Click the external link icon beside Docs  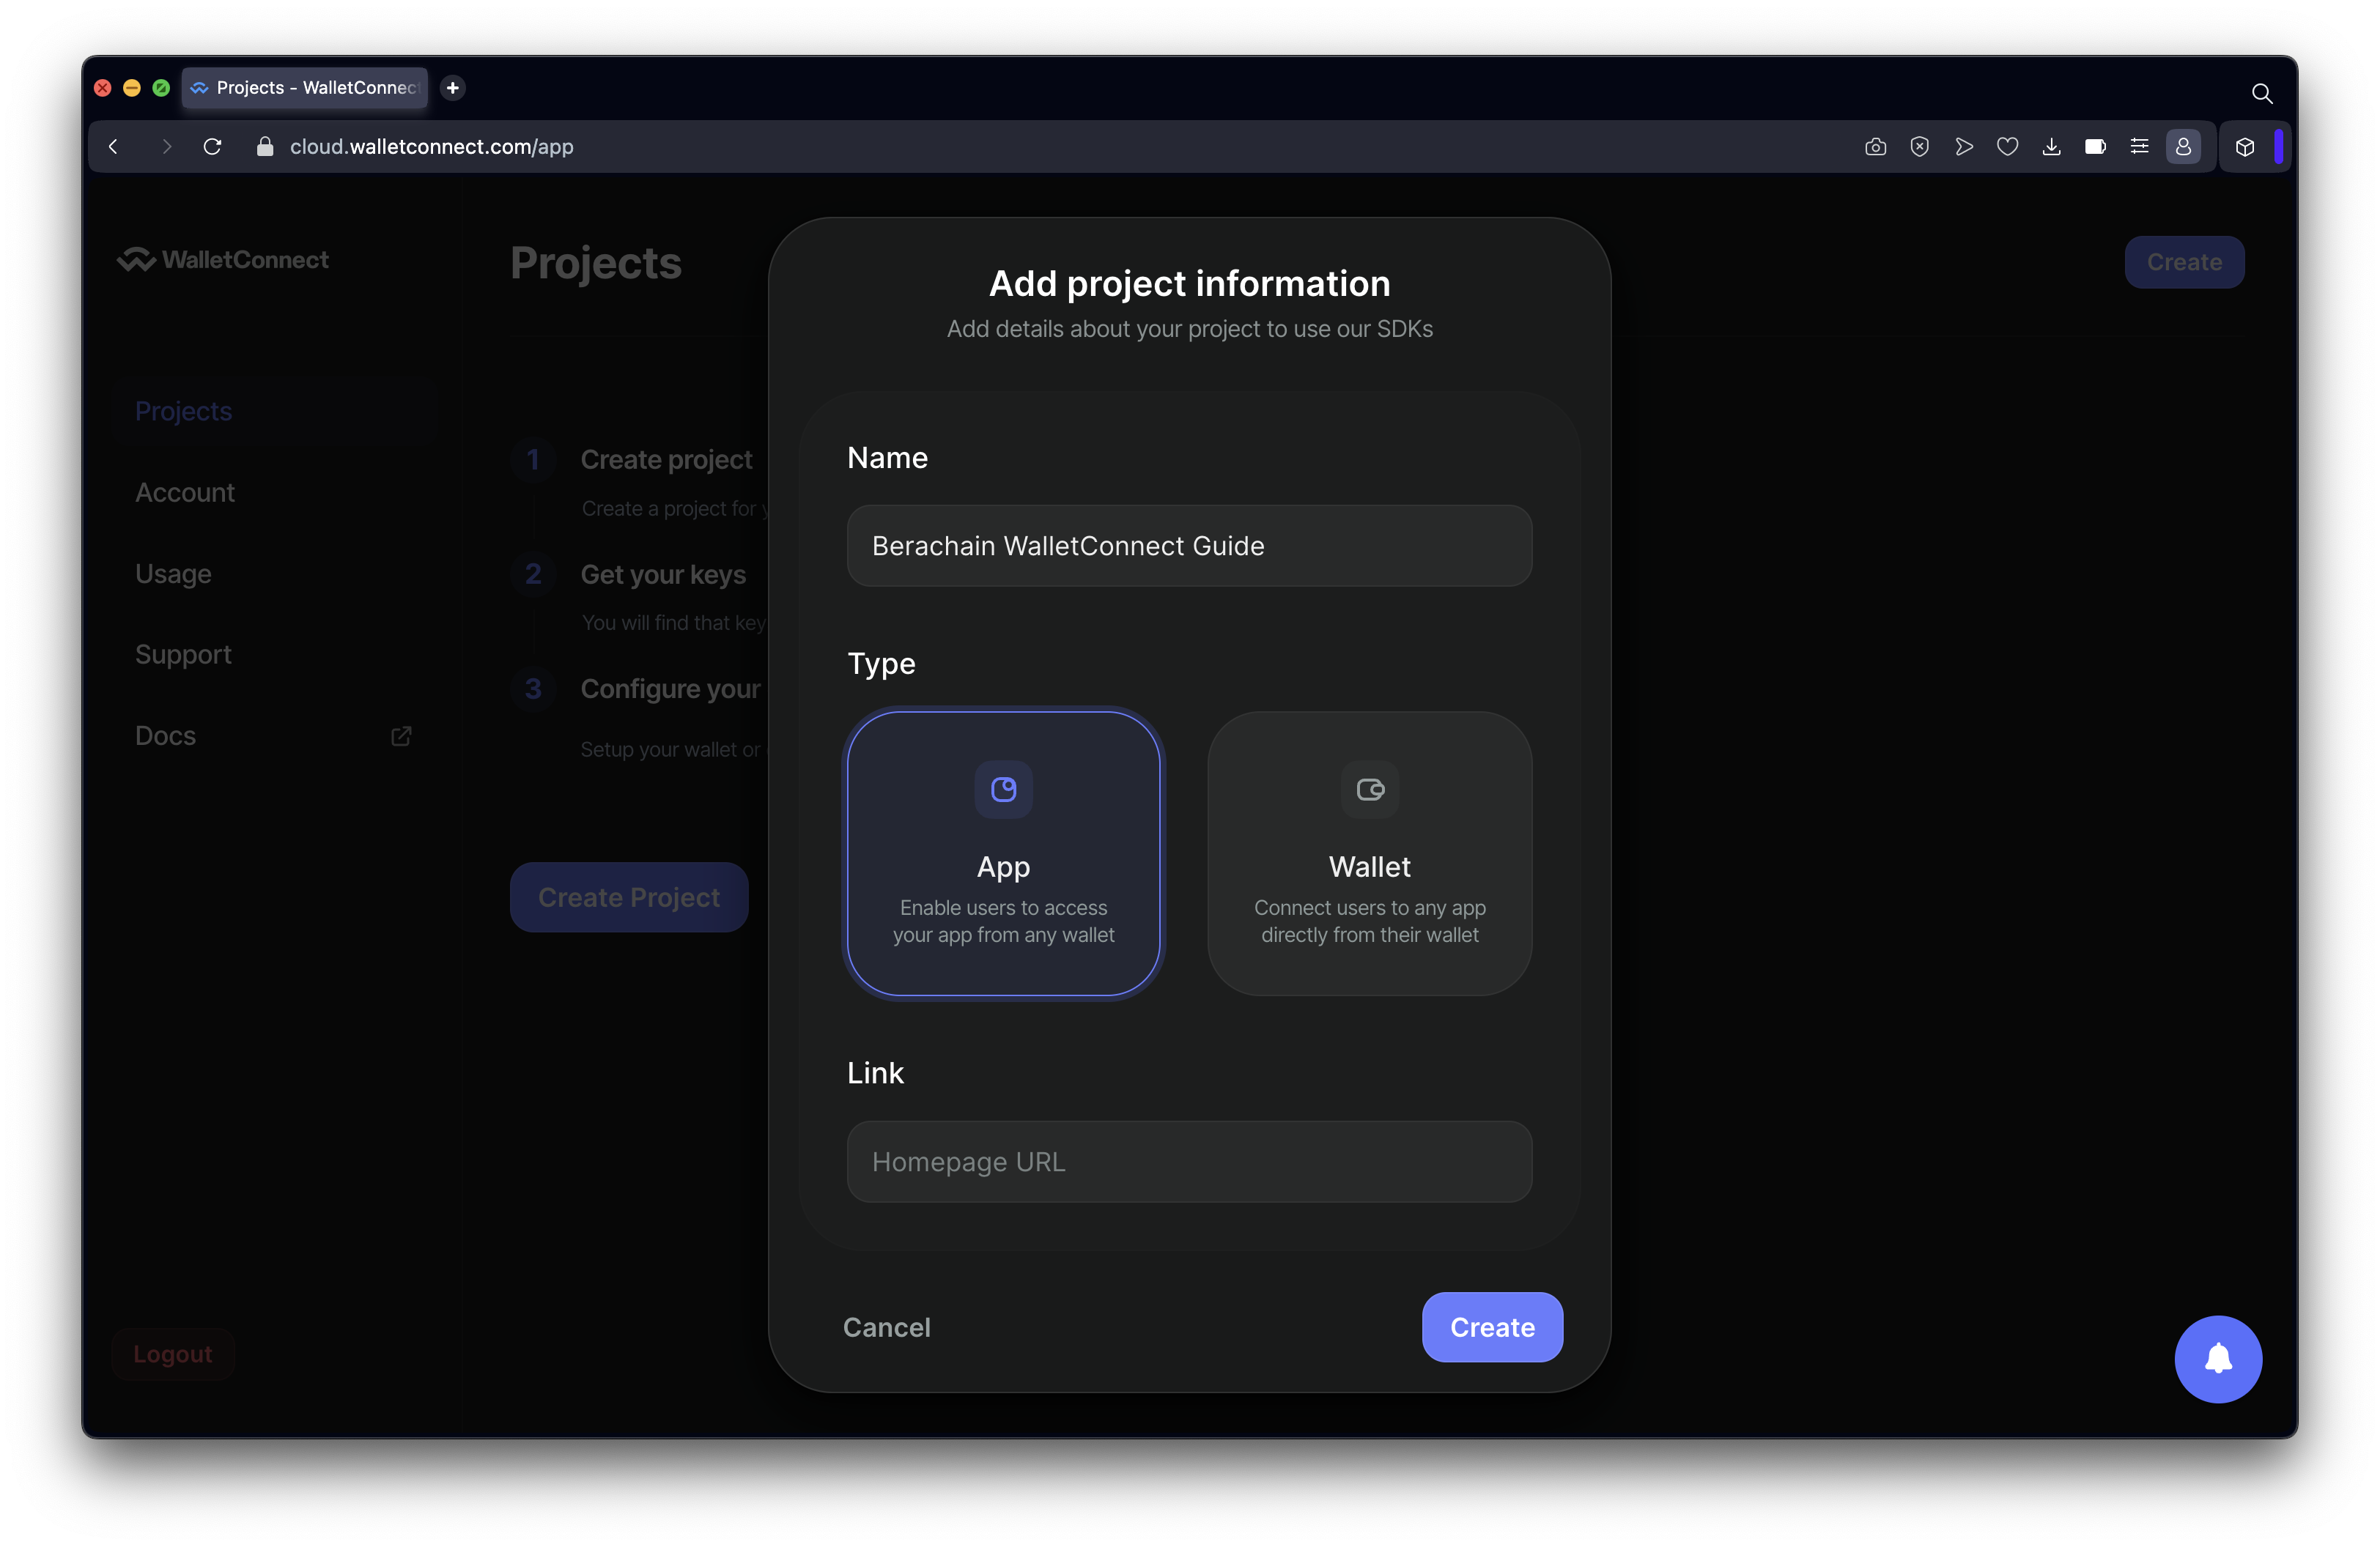click(401, 735)
